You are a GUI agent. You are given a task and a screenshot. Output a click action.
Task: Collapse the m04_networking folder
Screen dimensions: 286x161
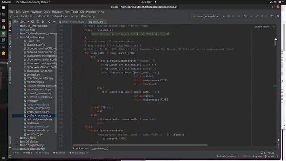coord(17,37)
